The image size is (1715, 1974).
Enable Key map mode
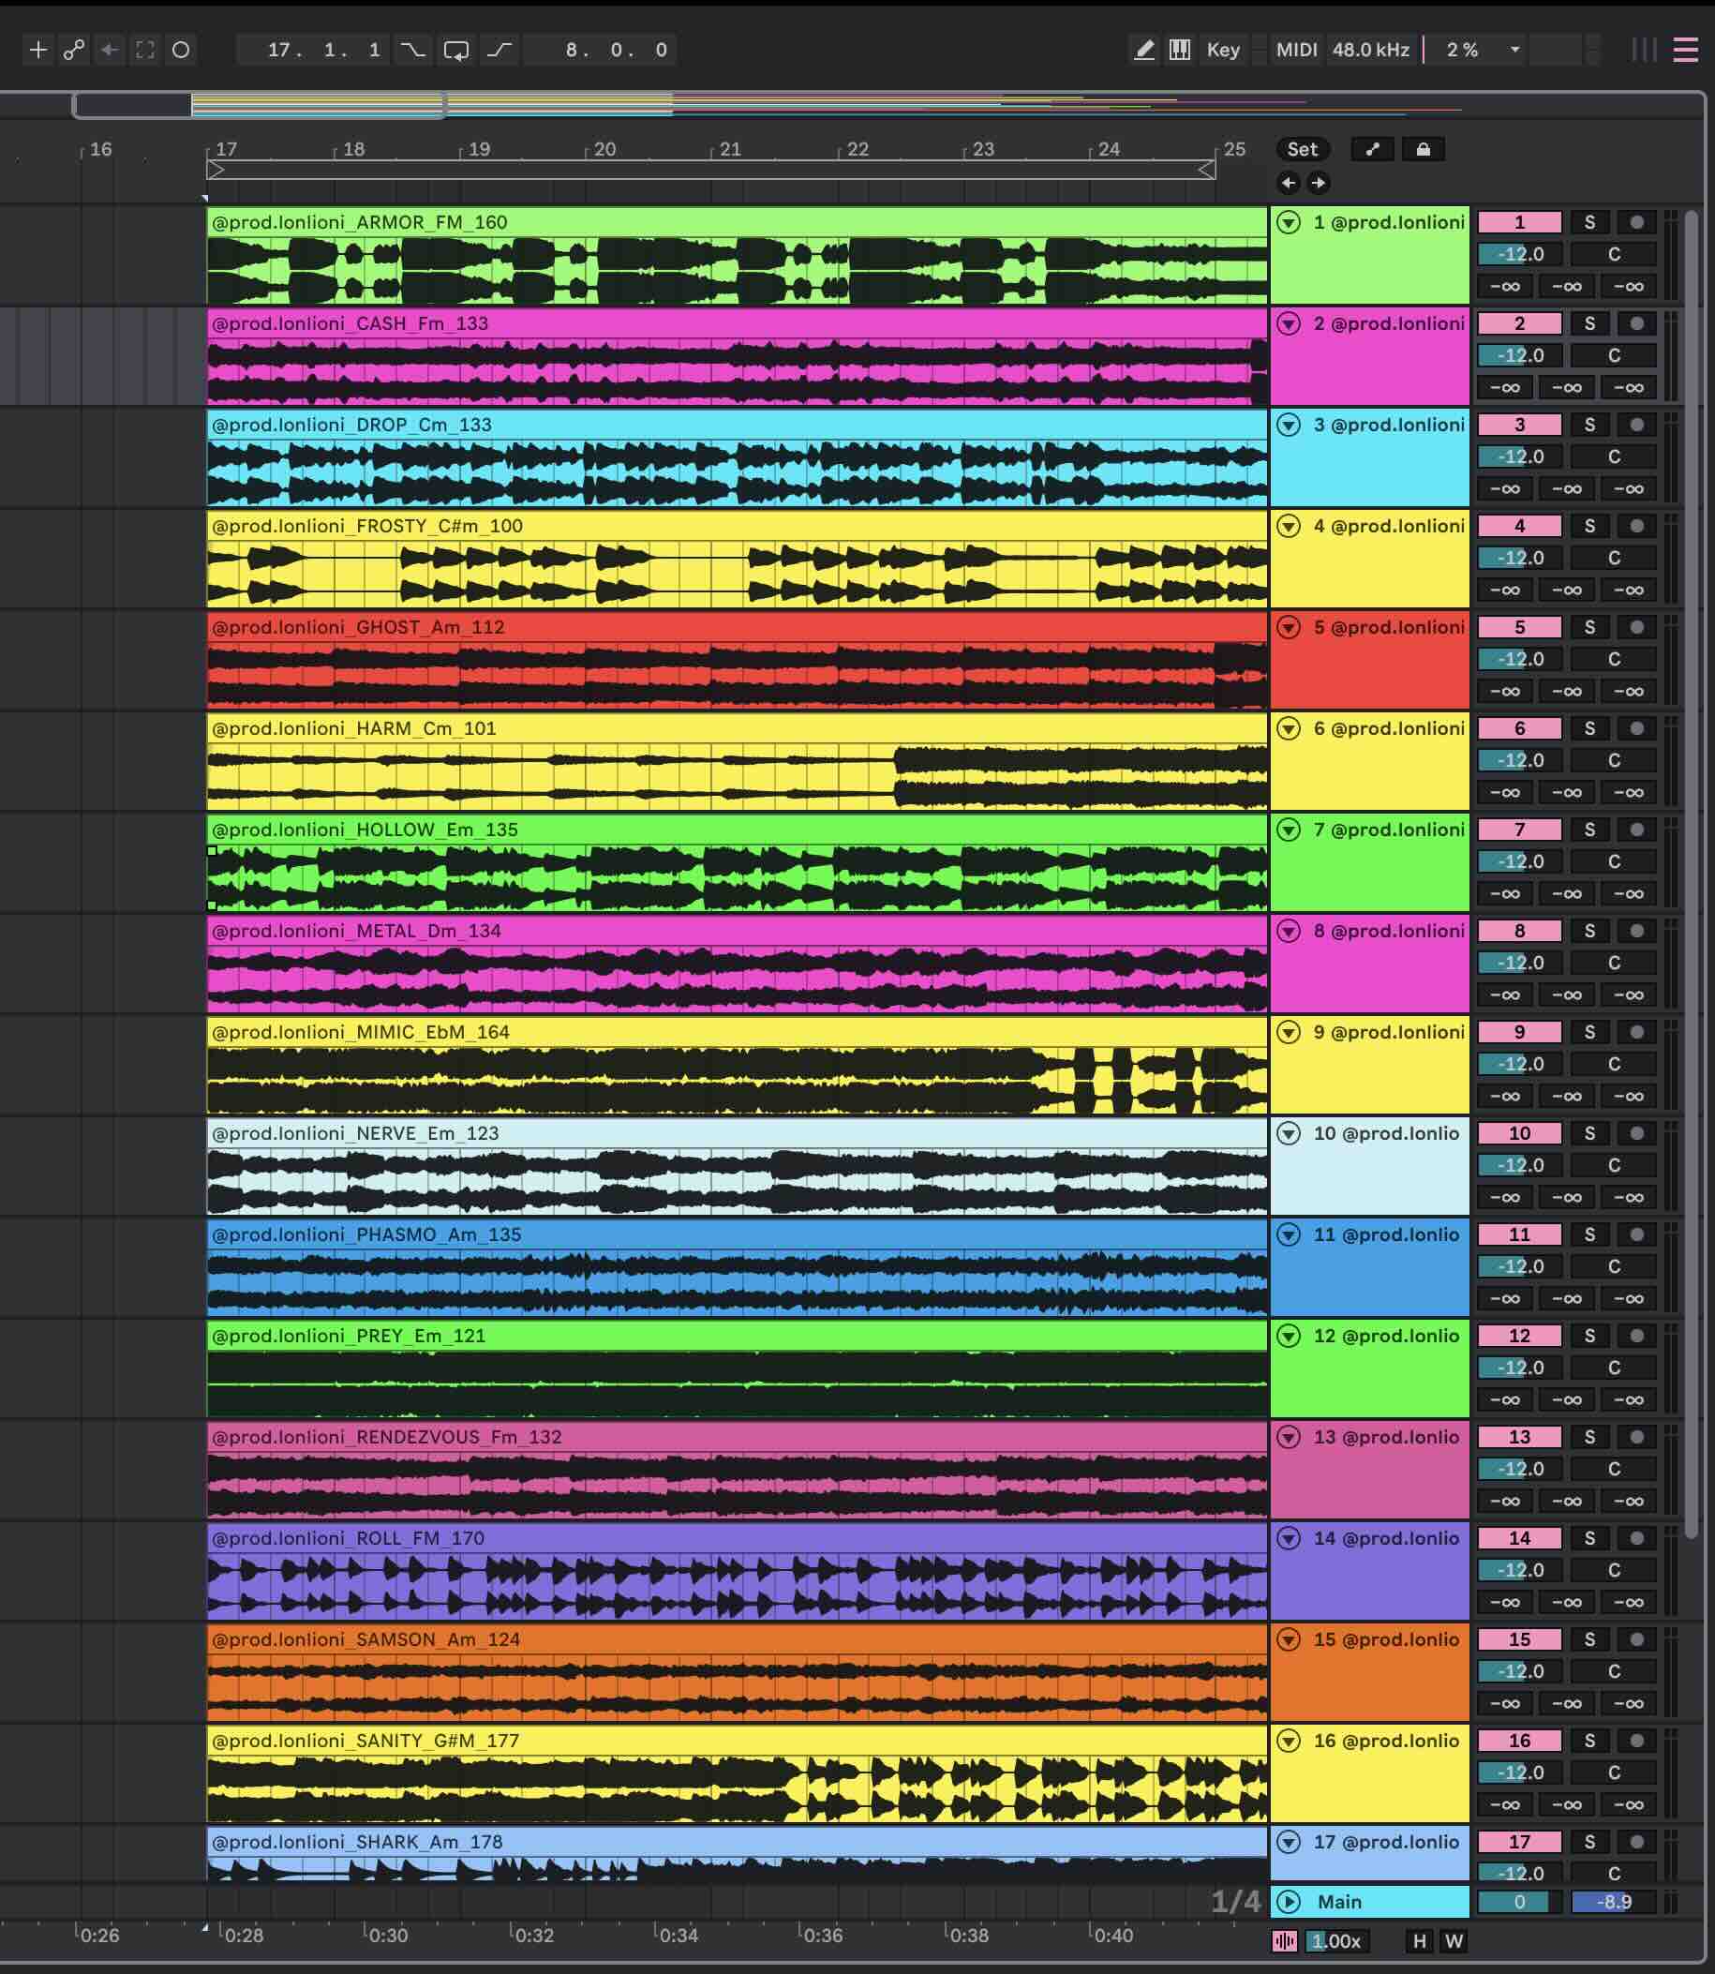coord(1222,50)
